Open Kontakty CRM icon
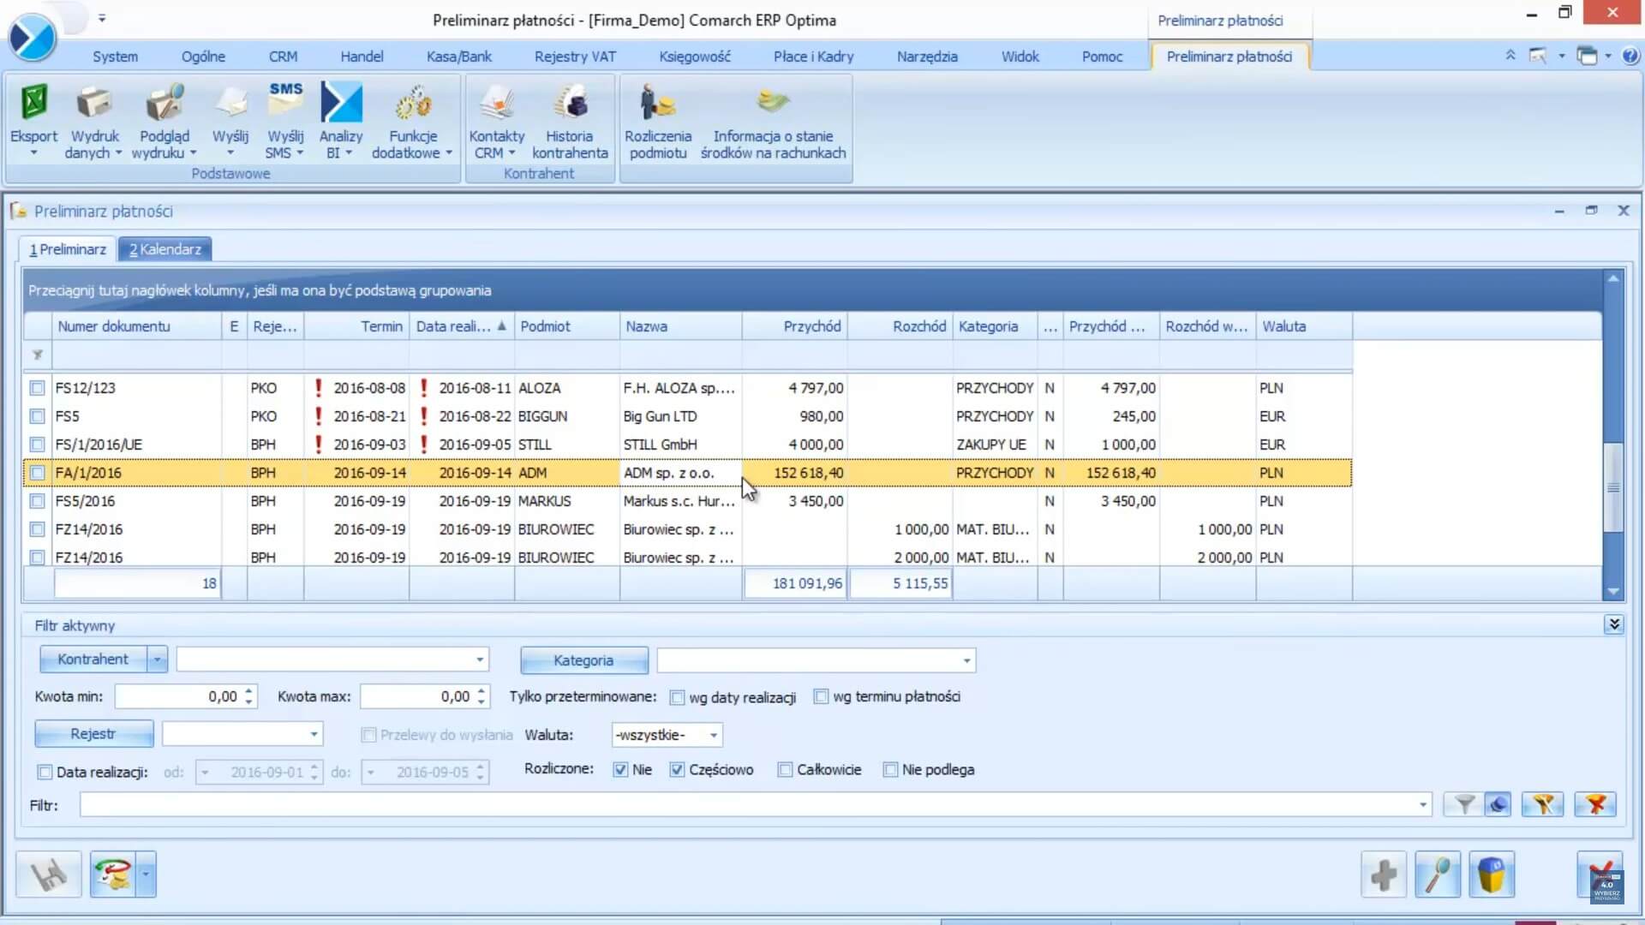Screen dimensions: 1645x925 point(497,104)
